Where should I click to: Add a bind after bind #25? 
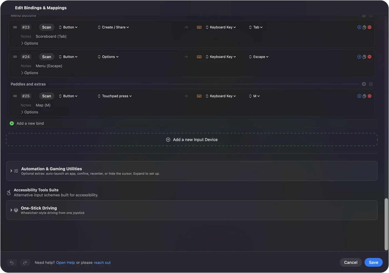pyautogui.click(x=359, y=96)
